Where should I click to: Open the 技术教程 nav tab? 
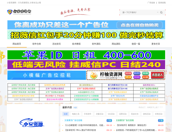point(76,44)
